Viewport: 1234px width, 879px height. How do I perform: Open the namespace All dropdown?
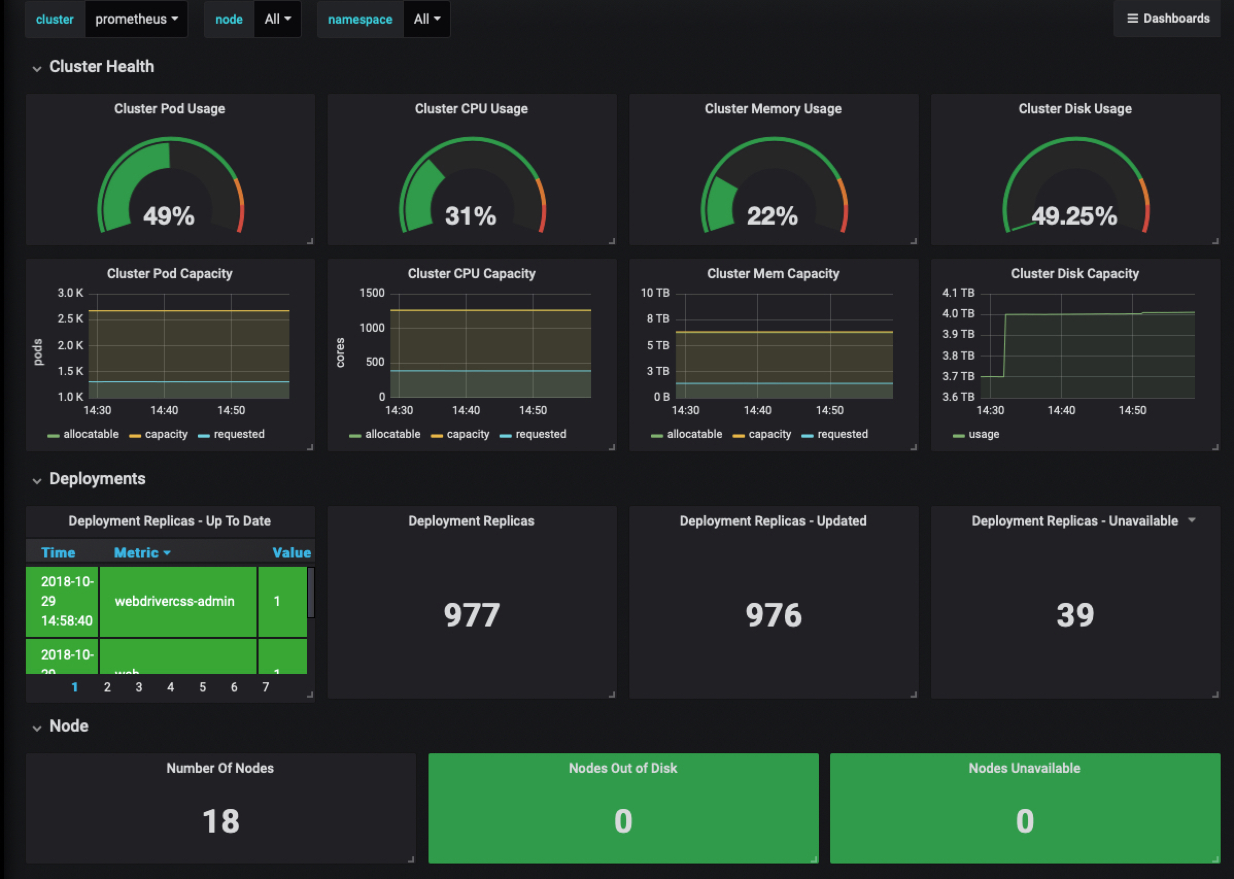click(427, 20)
